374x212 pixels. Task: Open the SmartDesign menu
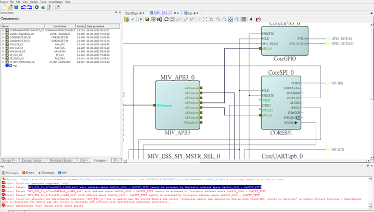point(55,2)
